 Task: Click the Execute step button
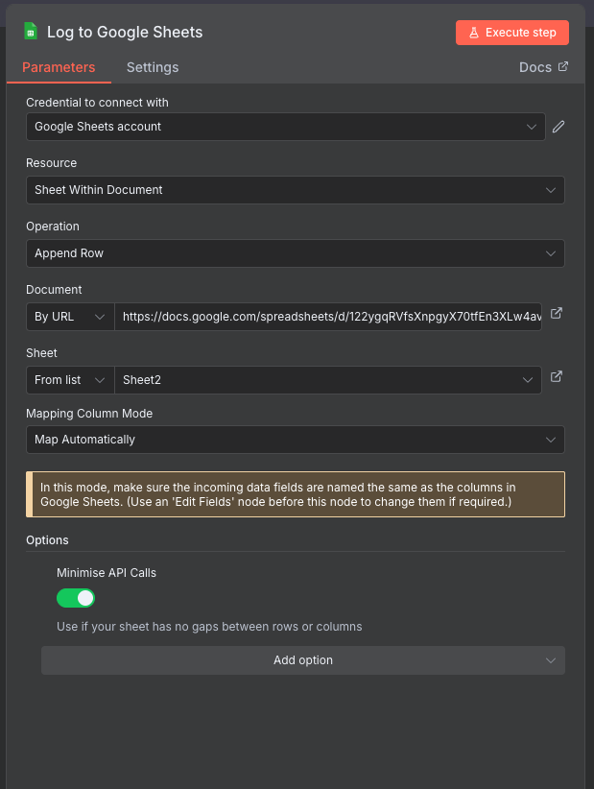tap(512, 32)
